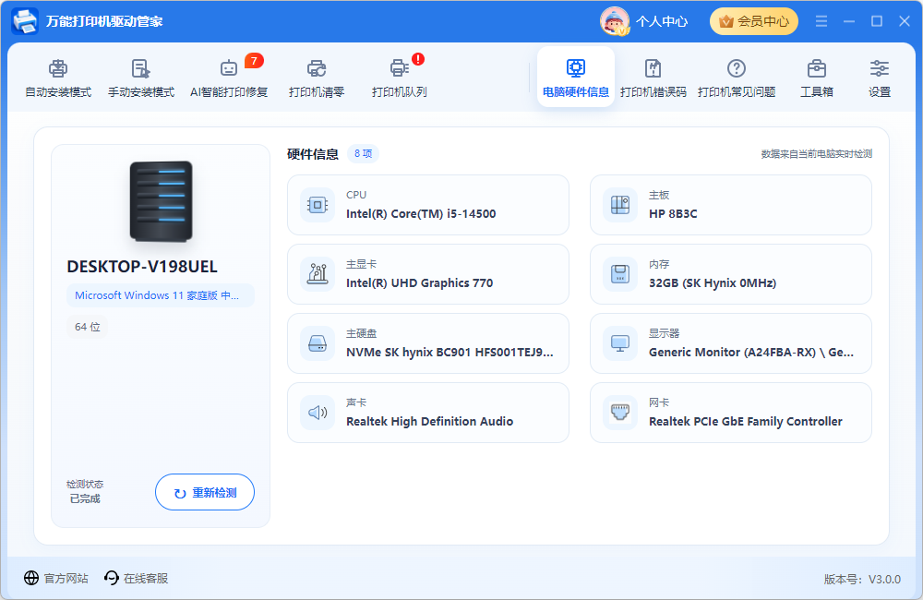Open 打印机队列 print queue
The height and width of the screenshot is (600, 923).
pos(399,78)
